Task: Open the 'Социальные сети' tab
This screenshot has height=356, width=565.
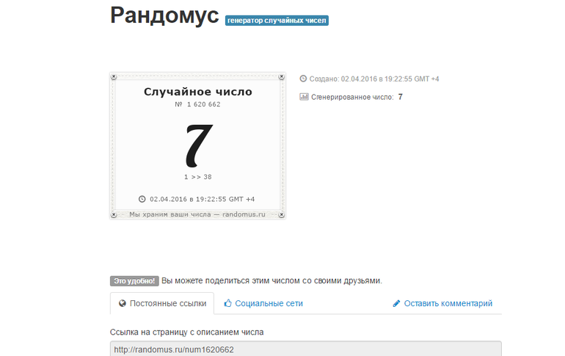Action: (x=269, y=303)
